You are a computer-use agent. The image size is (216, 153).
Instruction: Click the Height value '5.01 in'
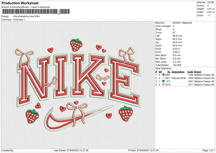(211, 9)
